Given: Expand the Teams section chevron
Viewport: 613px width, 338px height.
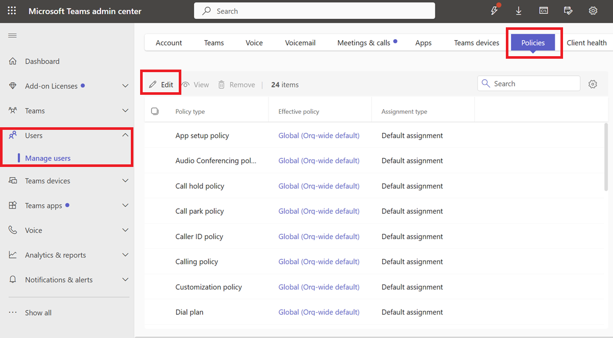Looking at the screenshot, I should pos(125,110).
